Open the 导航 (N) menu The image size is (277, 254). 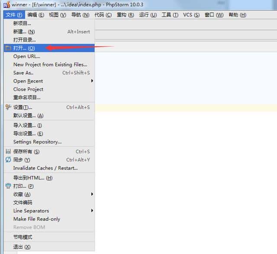(80, 15)
